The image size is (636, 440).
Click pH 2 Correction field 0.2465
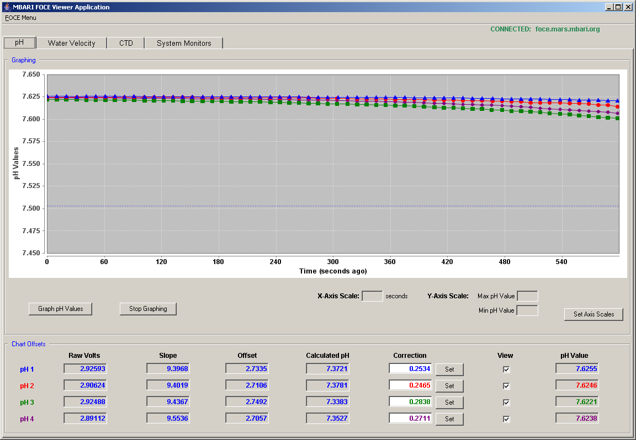pos(411,385)
